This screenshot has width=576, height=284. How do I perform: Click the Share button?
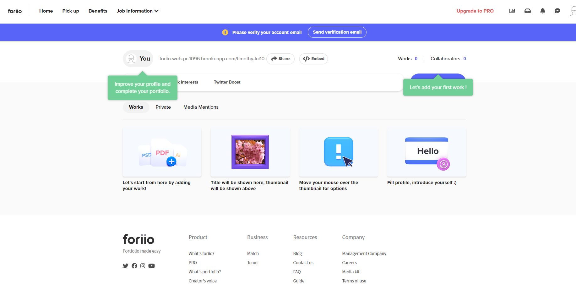point(280,59)
